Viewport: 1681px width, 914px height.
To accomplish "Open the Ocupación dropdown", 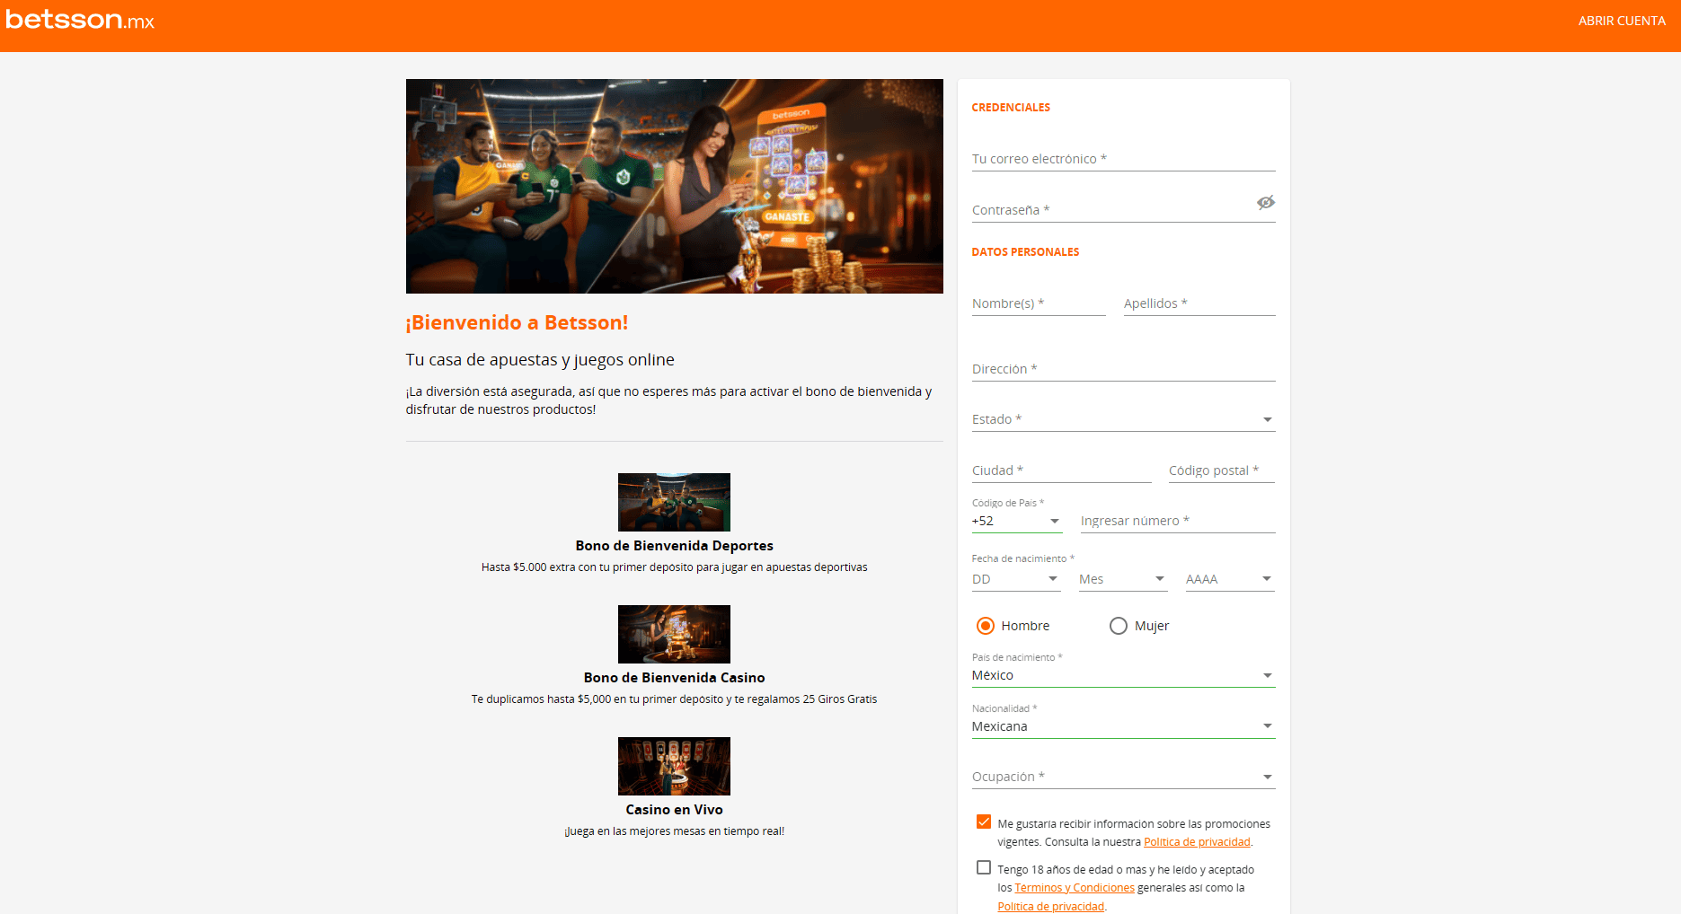I will tap(1123, 777).
